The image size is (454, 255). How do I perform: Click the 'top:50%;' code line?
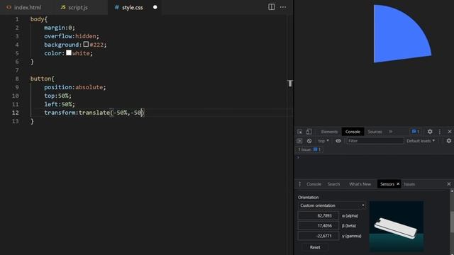tap(57, 96)
